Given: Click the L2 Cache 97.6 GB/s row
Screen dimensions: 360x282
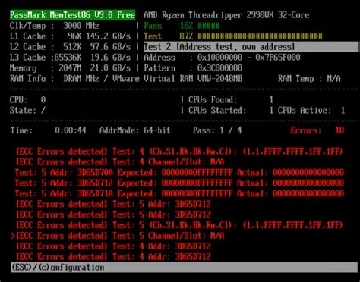Looking at the screenshot, I should [70, 47].
